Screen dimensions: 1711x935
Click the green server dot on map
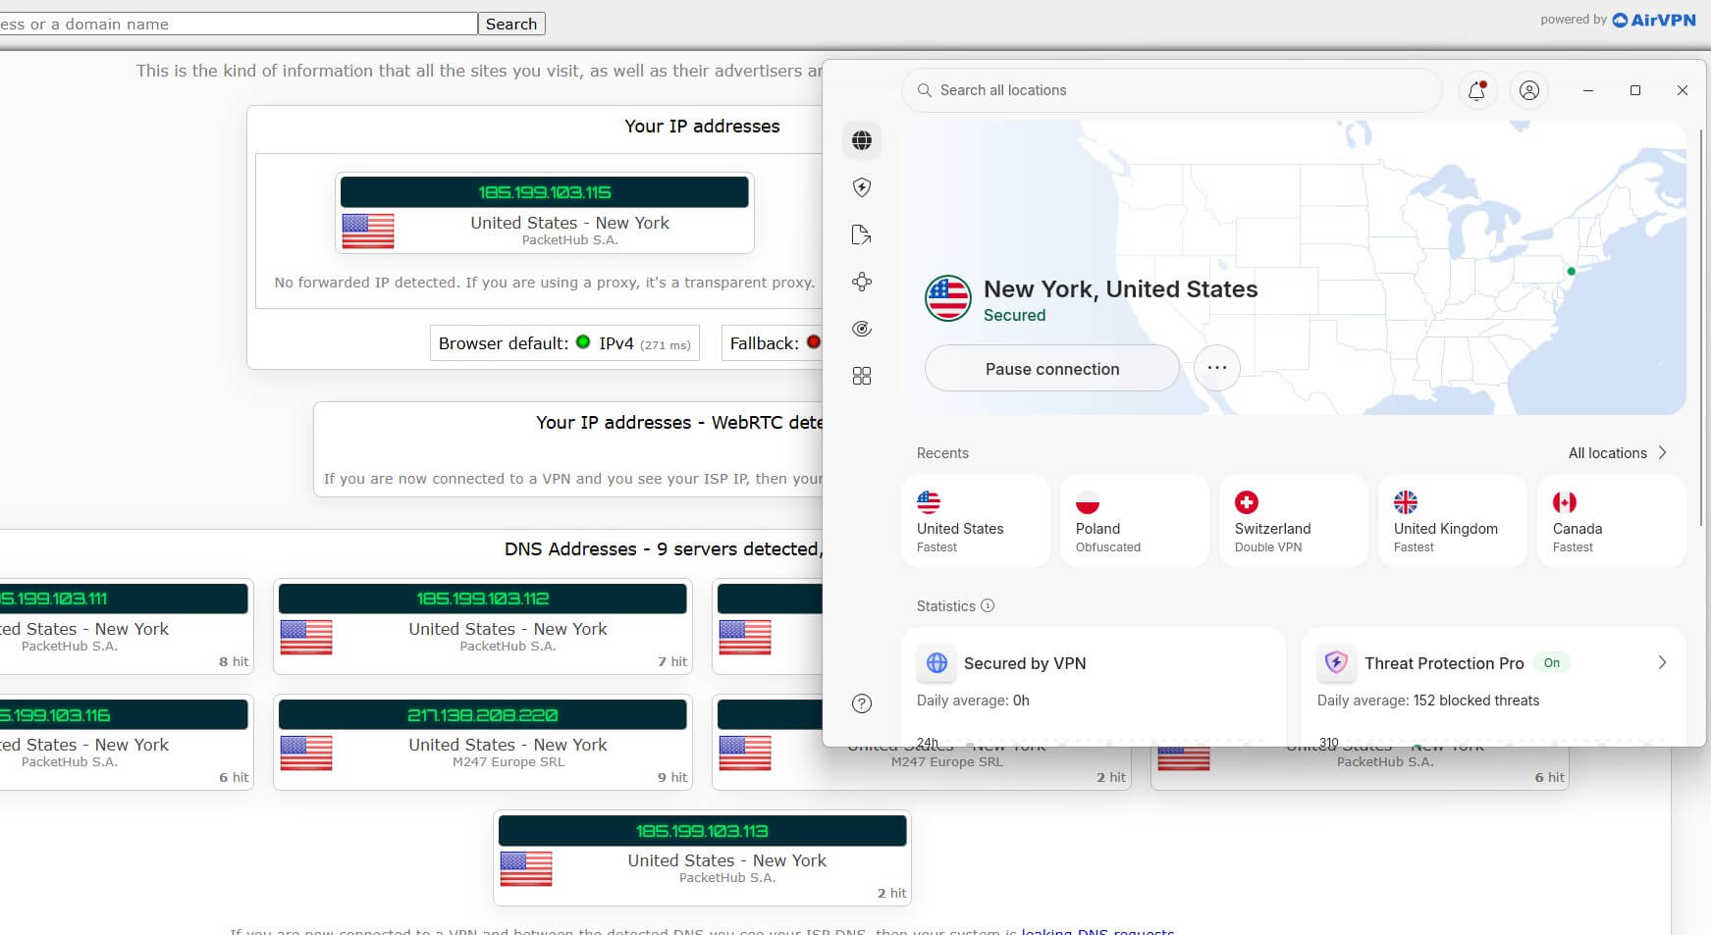coord(1572,271)
